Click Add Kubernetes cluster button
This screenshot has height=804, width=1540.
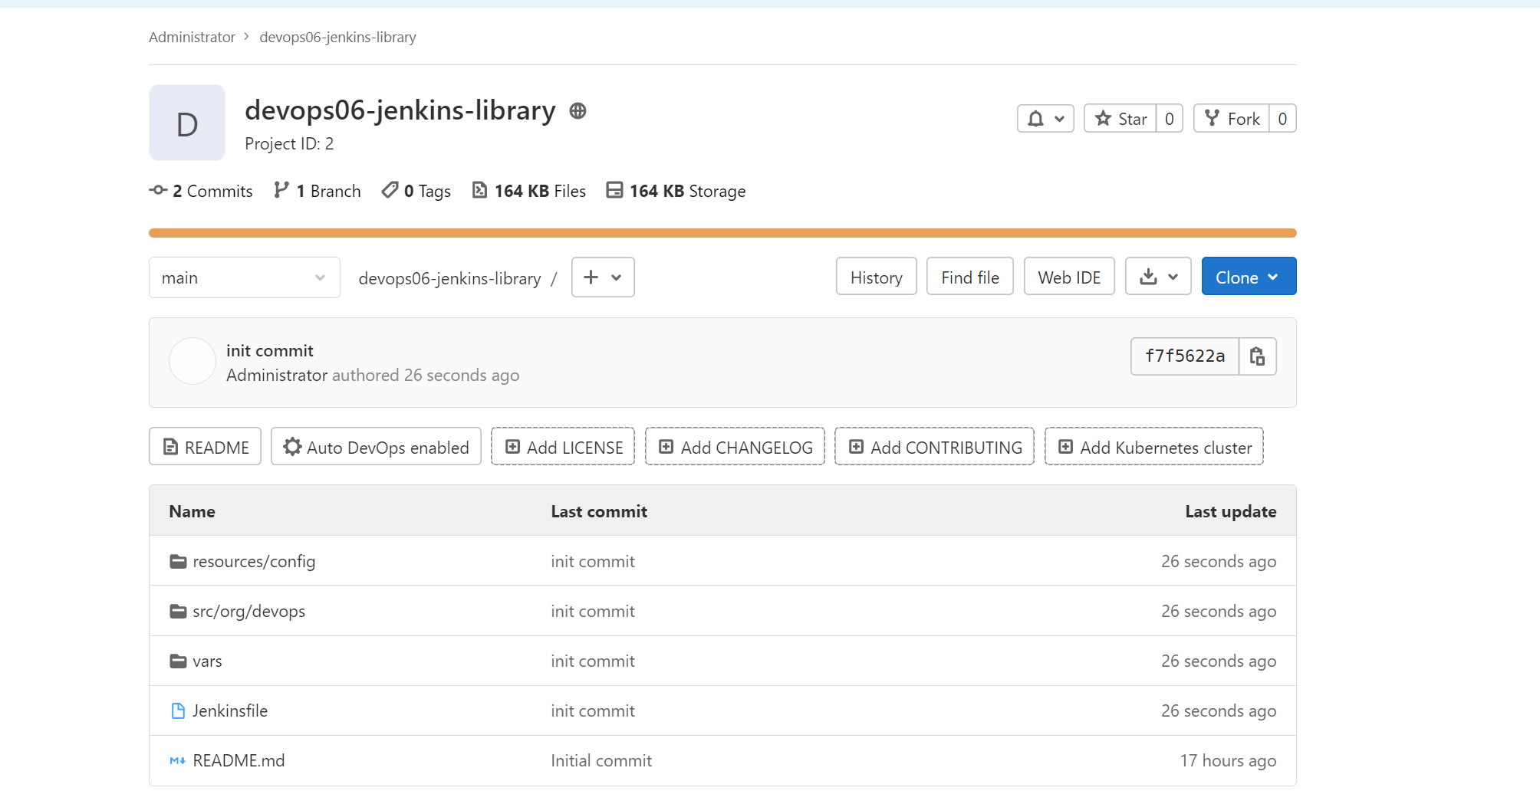point(1154,447)
